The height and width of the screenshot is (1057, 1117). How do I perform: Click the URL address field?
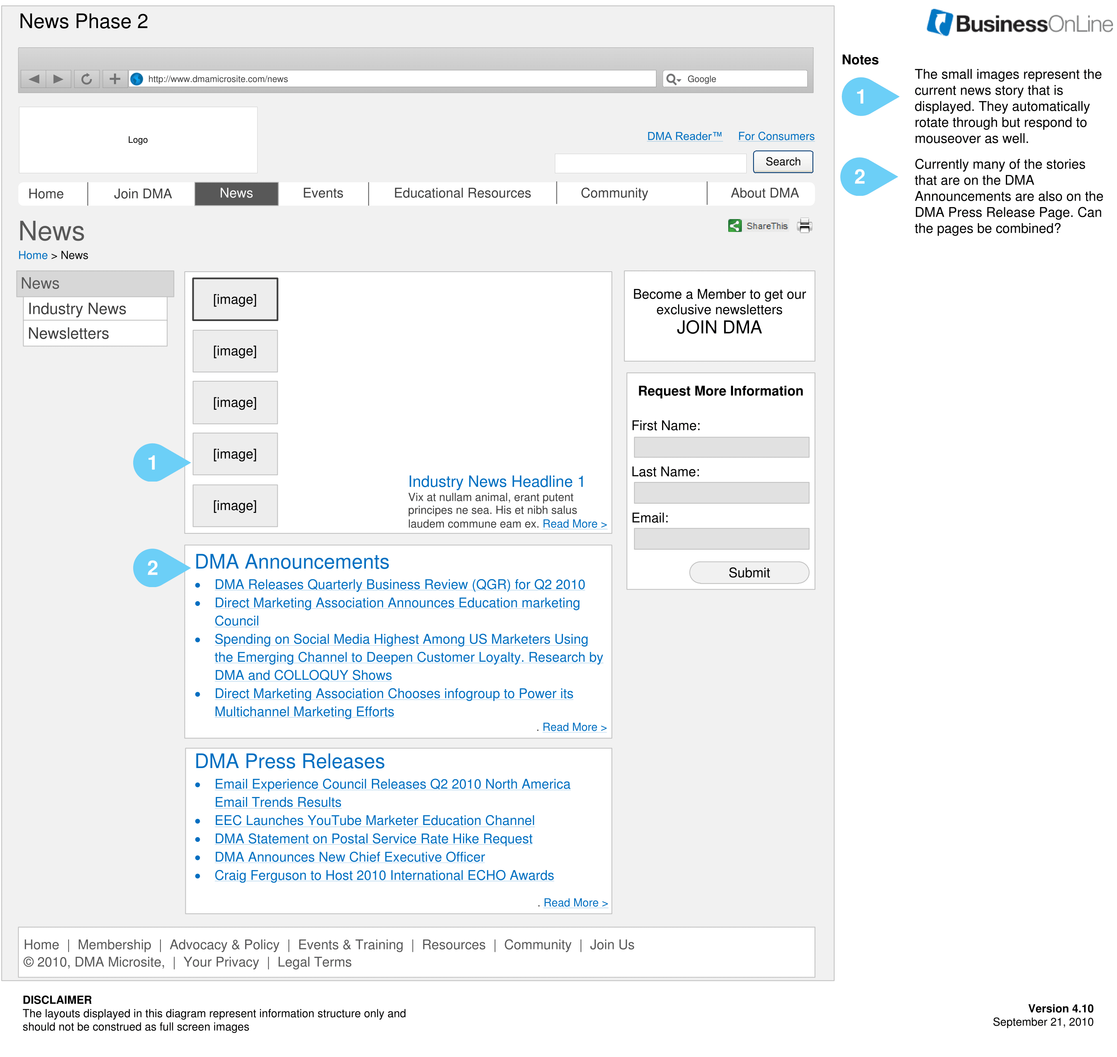click(393, 79)
